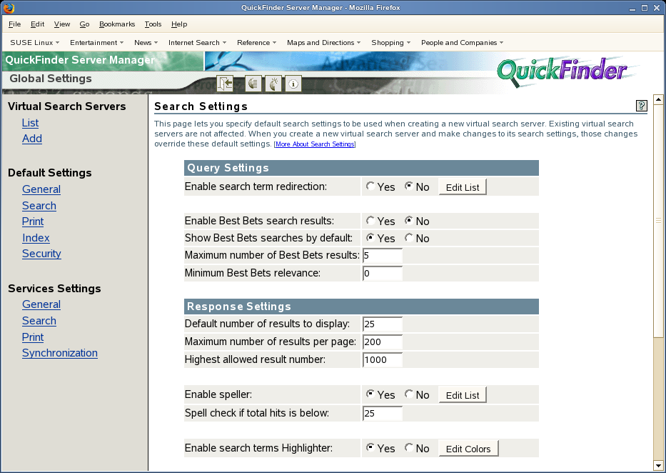The width and height of the screenshot is (666, 473).
Task: Focus Minimum Best Bets relevance field
Action: [x=383, y=274]
